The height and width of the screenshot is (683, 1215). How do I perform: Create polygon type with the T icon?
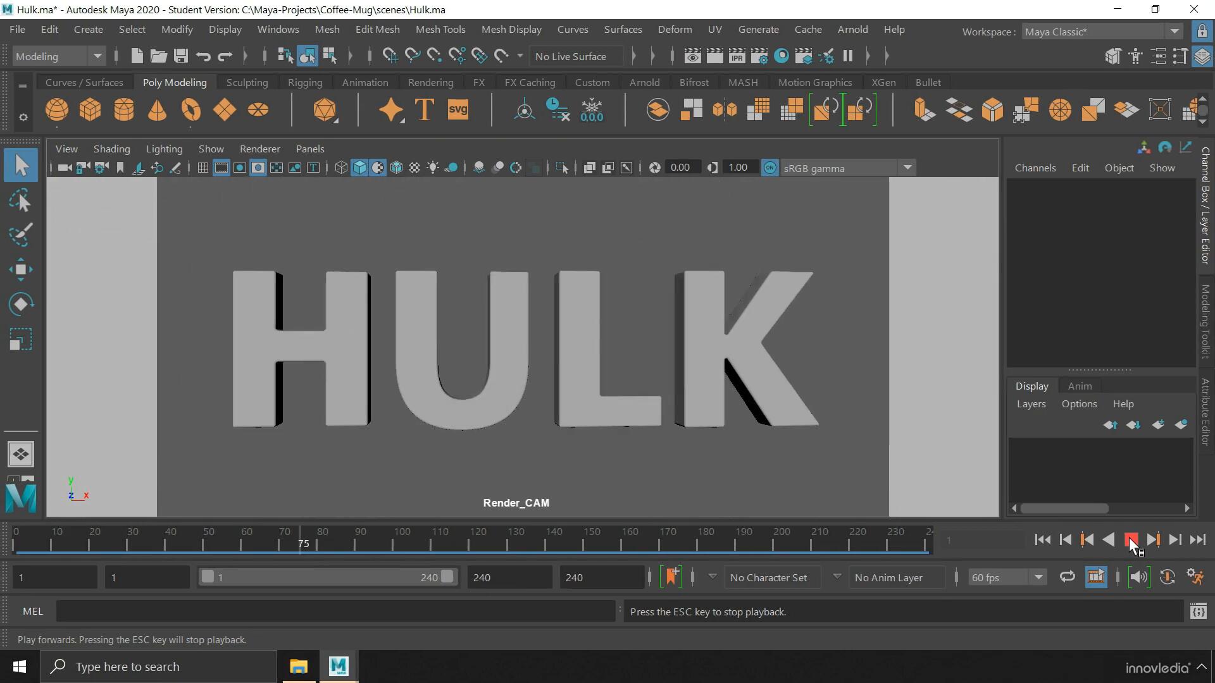425,110
